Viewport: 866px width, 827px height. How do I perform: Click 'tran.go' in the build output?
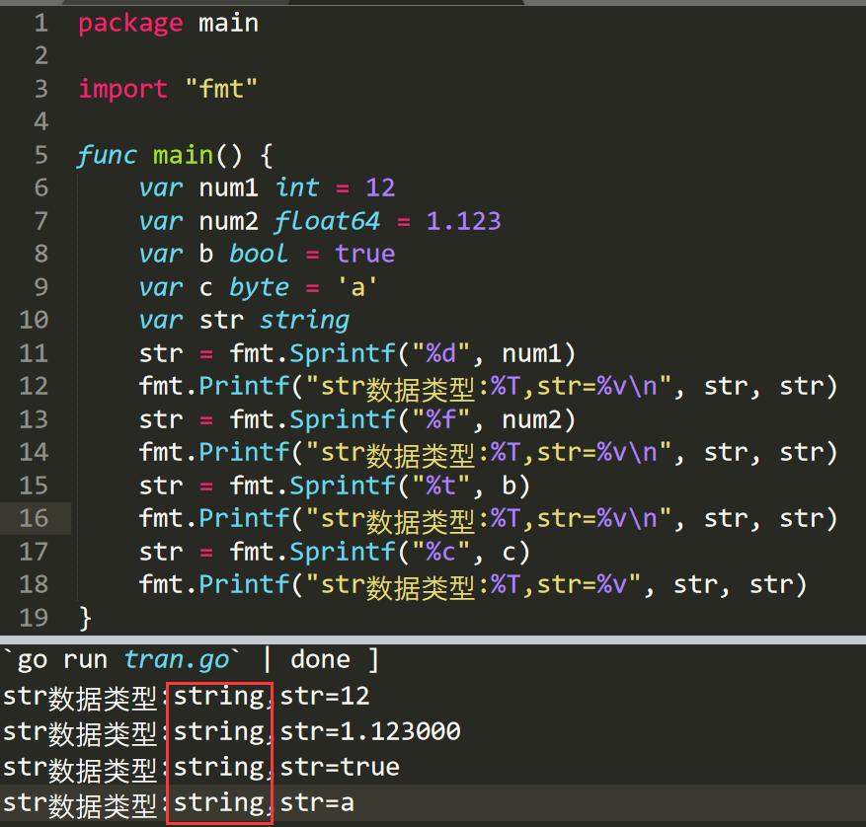tap(177, 660)
